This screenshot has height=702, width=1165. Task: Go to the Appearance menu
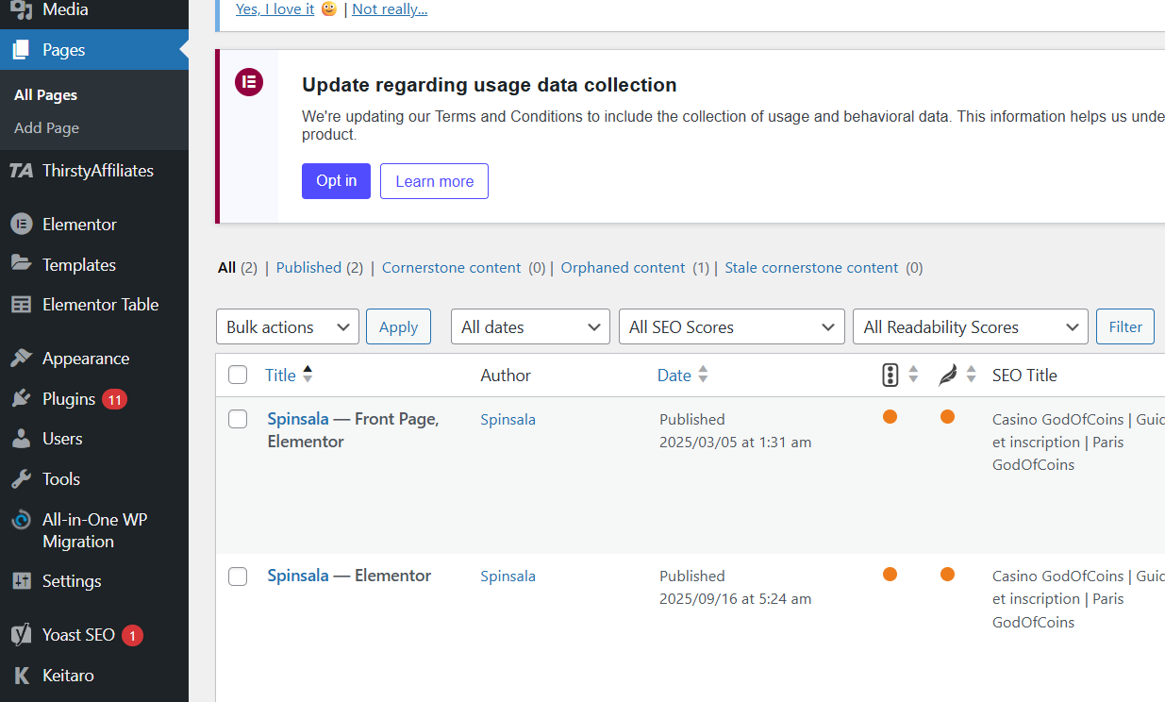click(x=85, y=359)
